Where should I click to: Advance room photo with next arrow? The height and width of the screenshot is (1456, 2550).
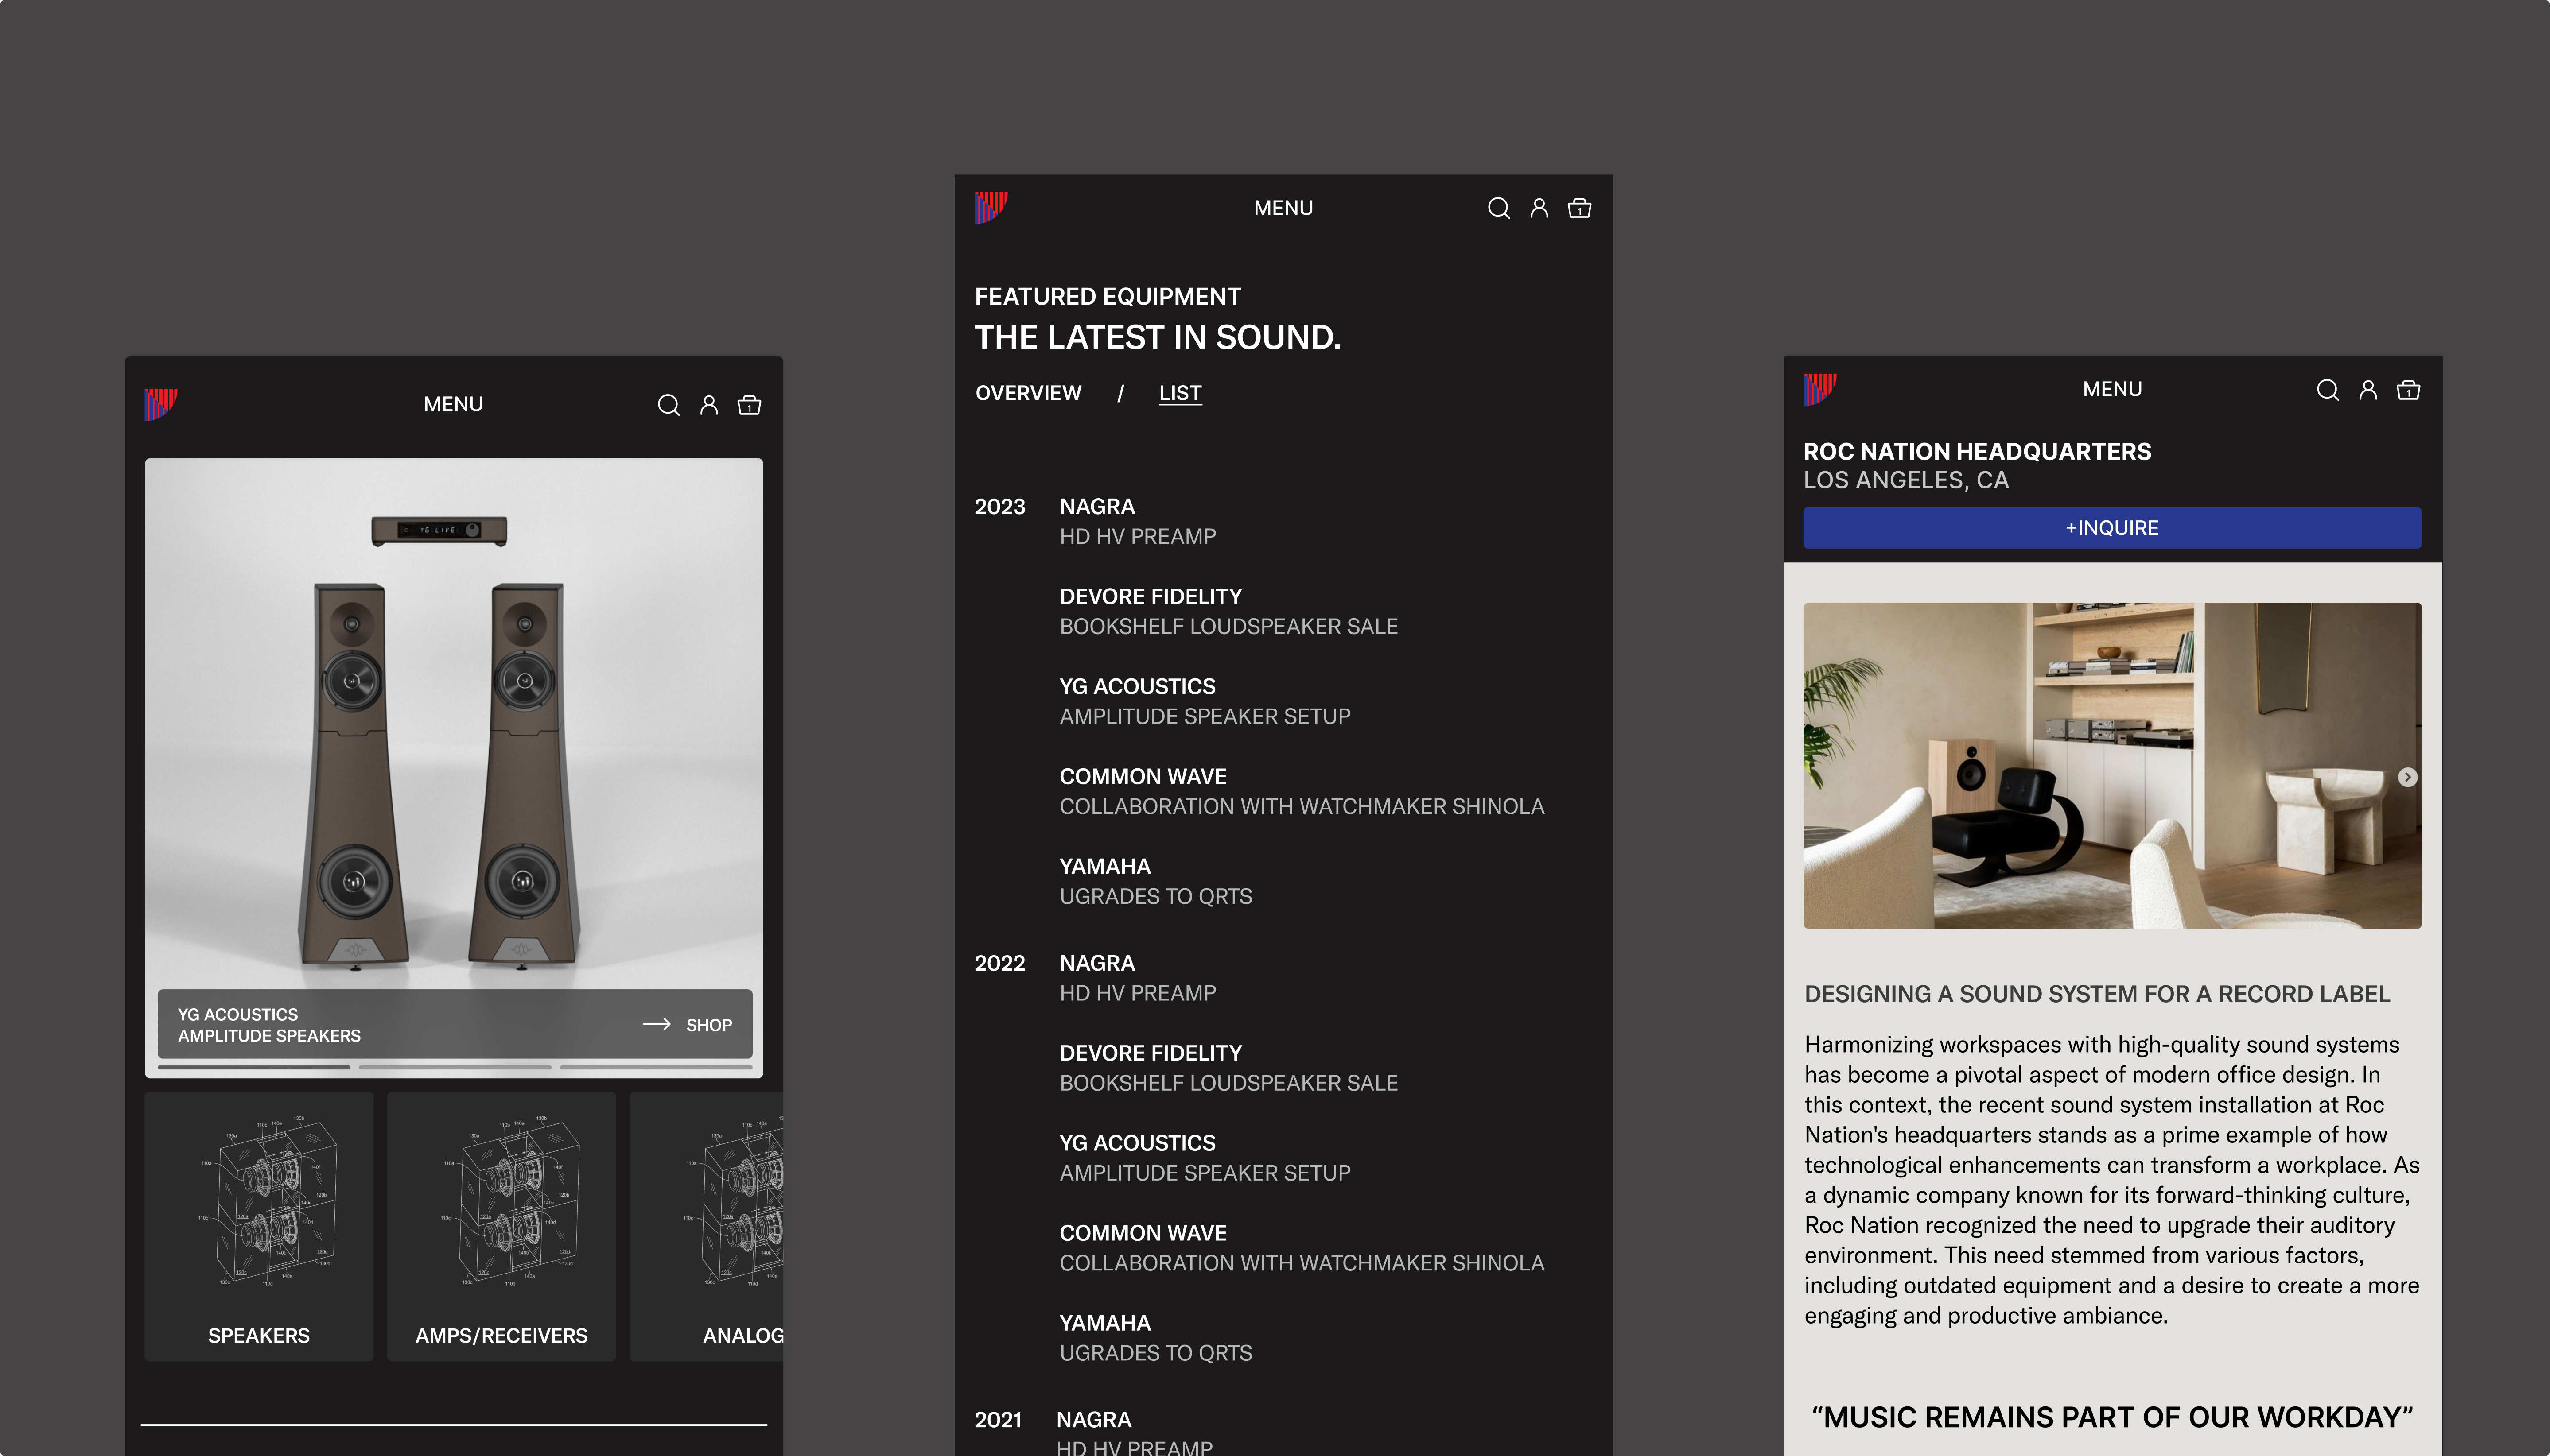(x=2407, y=777)
